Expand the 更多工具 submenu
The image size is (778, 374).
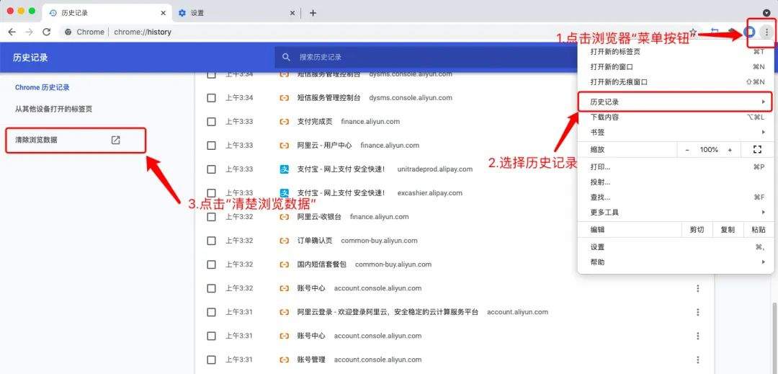click(x=674, y=213)
